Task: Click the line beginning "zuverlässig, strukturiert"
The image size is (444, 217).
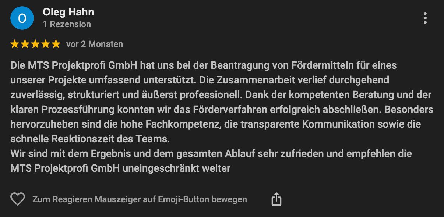Action: [221, 95]
